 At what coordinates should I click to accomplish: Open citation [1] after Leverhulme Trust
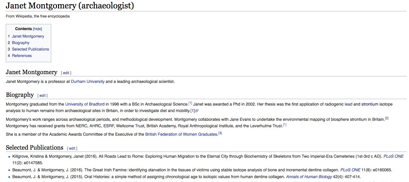pos(285,125)
